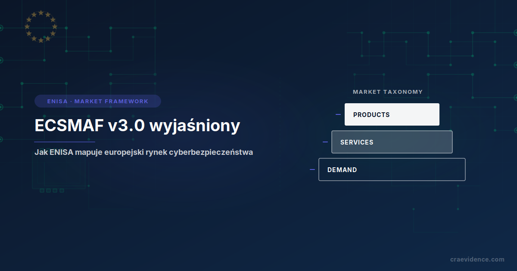This screenshot has height=271, width=517.
Task: Click the MARKET TAXONOMY label
Action: 388,92
